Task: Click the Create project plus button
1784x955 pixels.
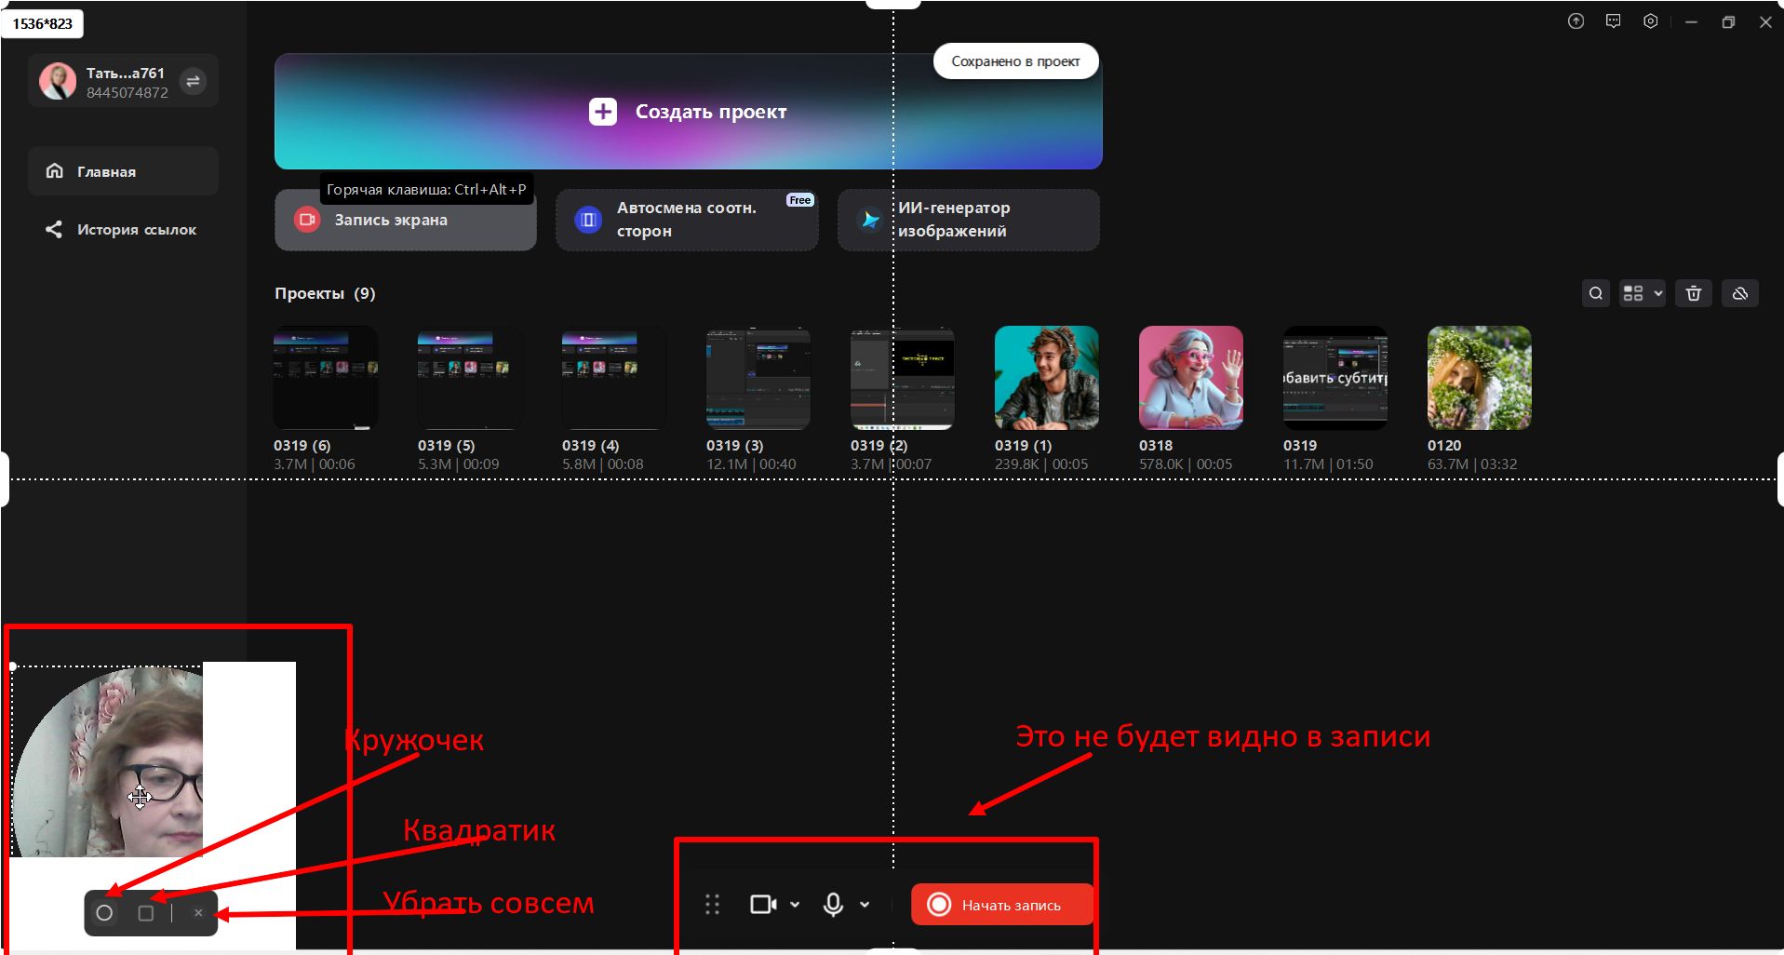Action: [x=603, y=112]
